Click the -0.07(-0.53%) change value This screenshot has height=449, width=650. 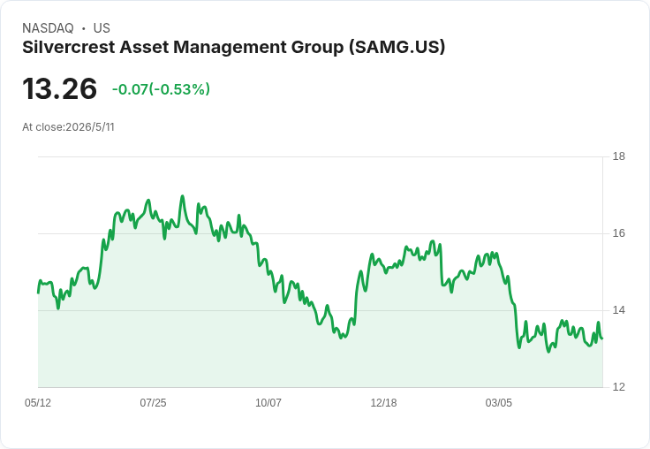pos(161,89)
